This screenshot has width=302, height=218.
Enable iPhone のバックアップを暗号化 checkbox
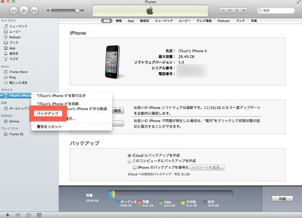[x=134, y=167]
